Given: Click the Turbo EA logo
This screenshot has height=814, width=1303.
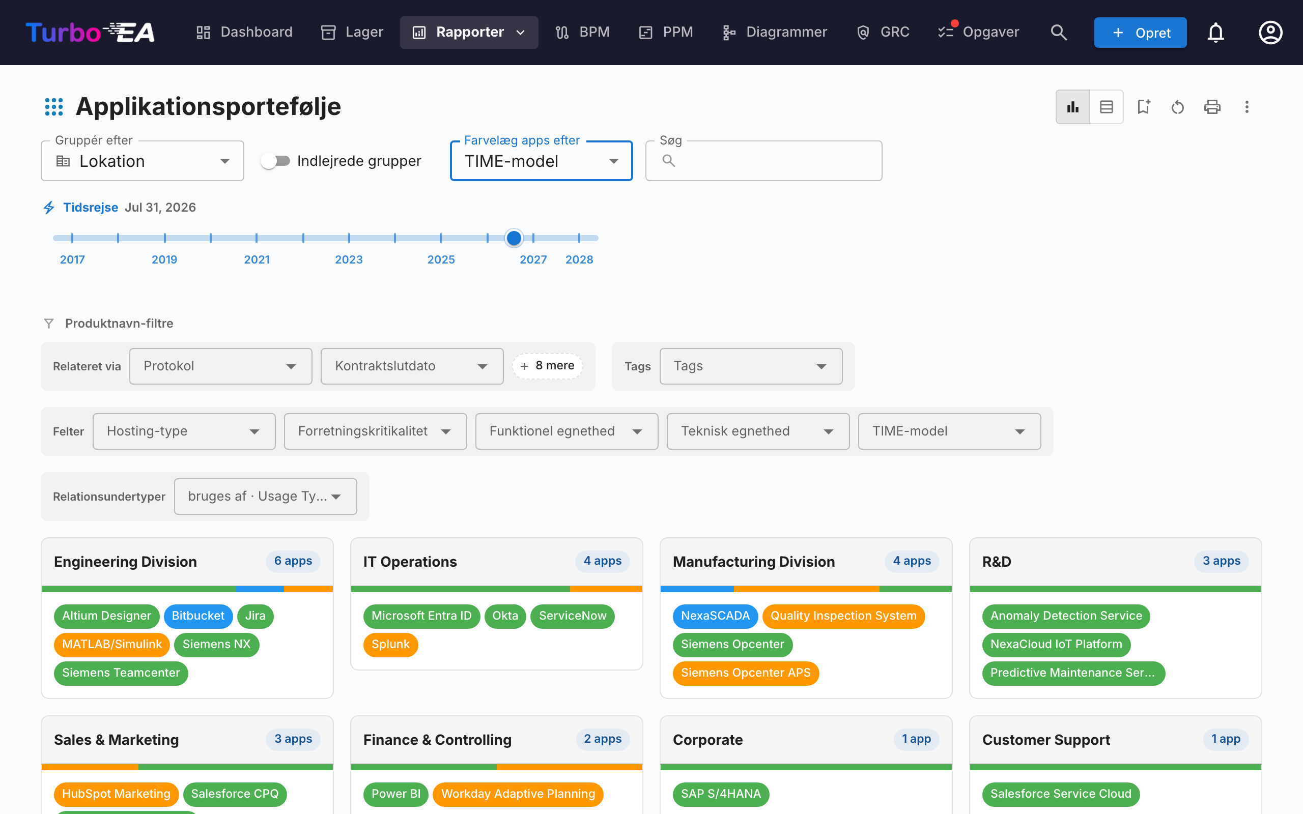Looking at the screenshot, I should [x=90, y=32].
